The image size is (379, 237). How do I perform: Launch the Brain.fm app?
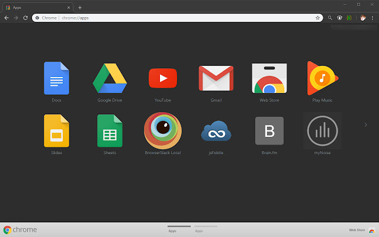[269, 130]
